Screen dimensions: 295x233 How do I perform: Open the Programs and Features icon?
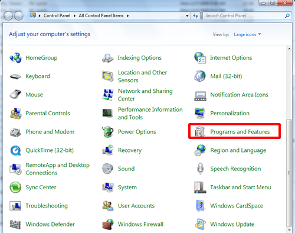pyautogui.click(x=200, y=132)
